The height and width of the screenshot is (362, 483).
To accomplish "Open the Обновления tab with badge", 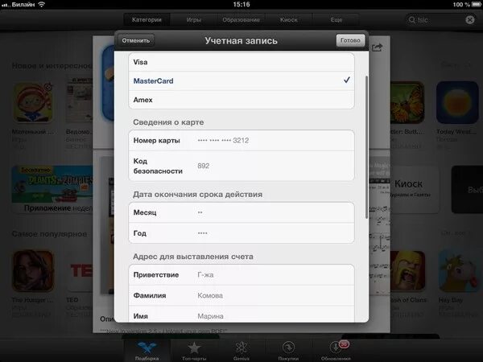I will click(336, 351).
